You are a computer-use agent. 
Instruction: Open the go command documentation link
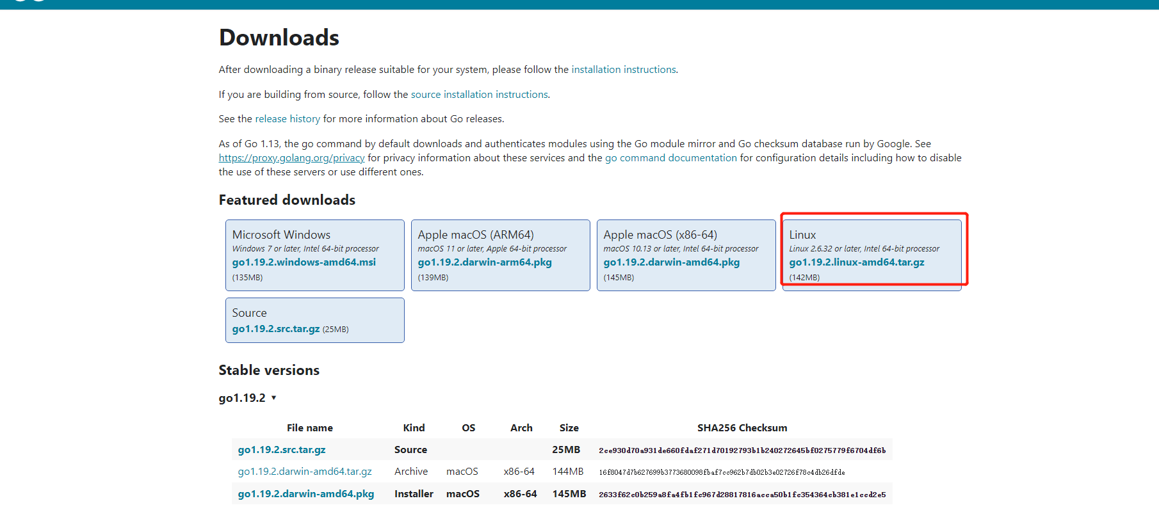tap(671, 157)
